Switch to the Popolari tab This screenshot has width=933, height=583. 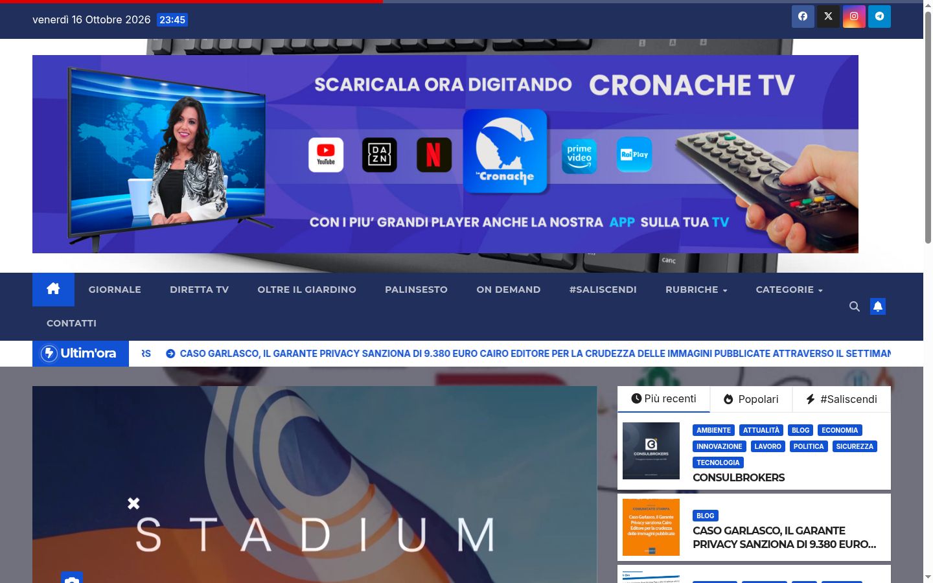[751, 399]
